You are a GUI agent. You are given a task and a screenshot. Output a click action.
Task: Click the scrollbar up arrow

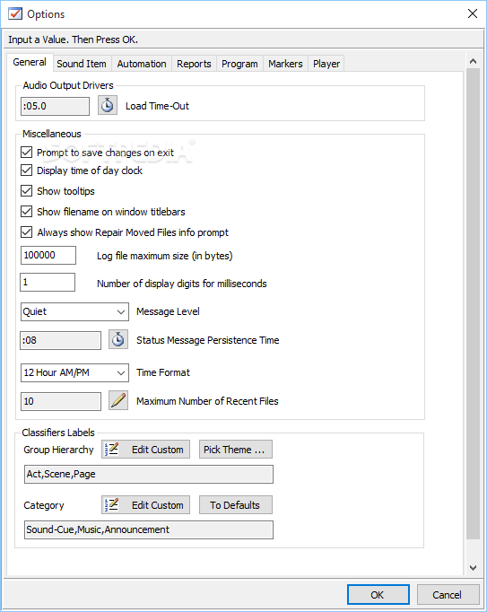(x=473, y=61)
